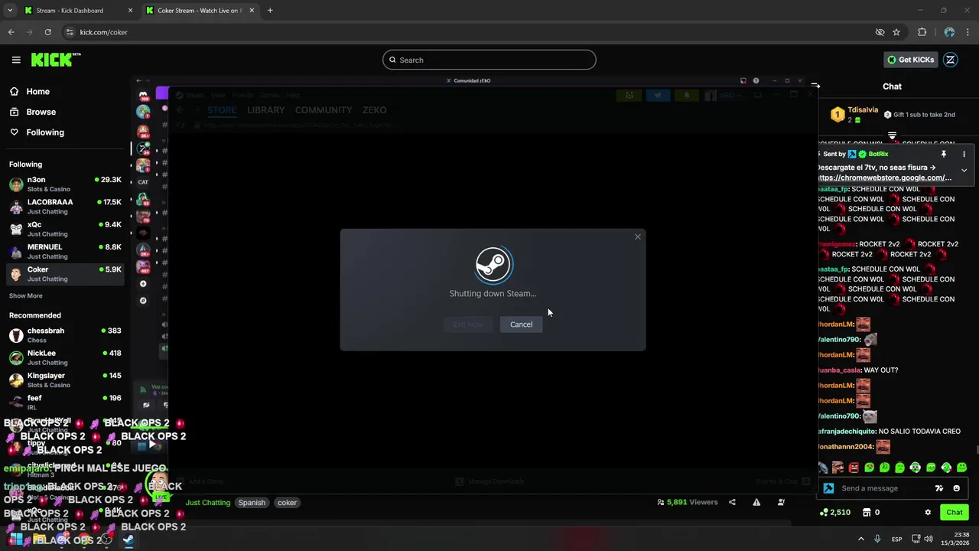Open n3on's channel in Following
The image size is (979, 551).
(65, 184)
